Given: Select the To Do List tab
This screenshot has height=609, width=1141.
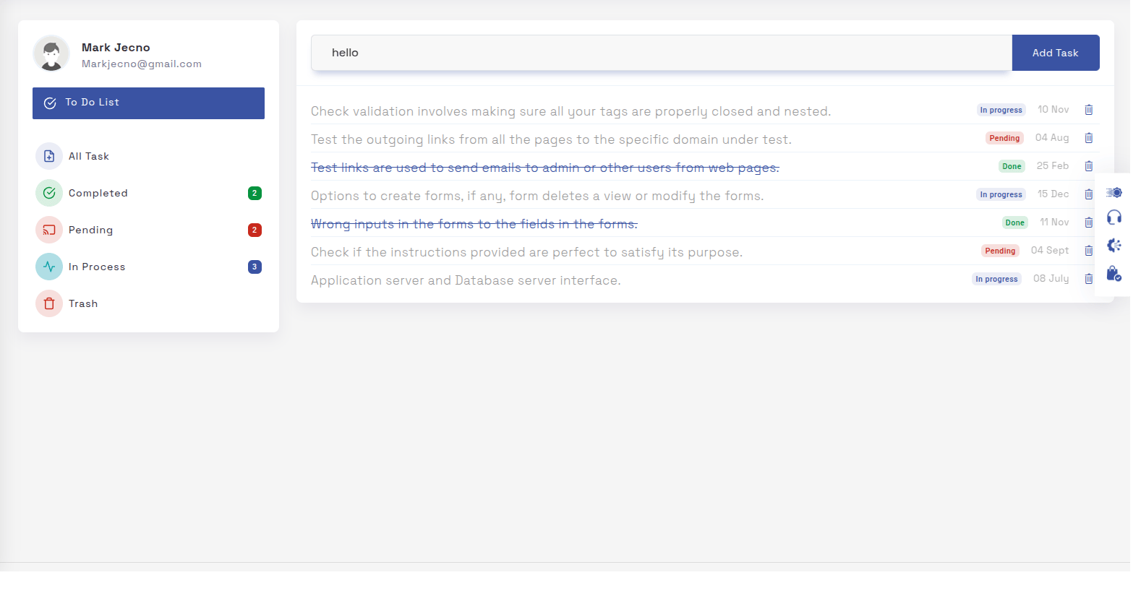Looking at the screenshot, I should 148,103.
